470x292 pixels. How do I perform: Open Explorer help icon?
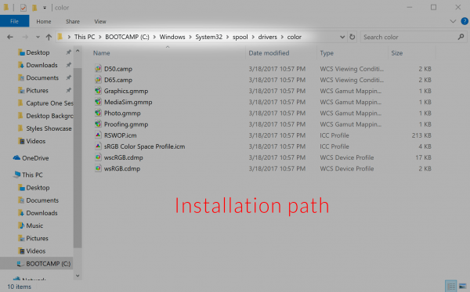(465, 21)
